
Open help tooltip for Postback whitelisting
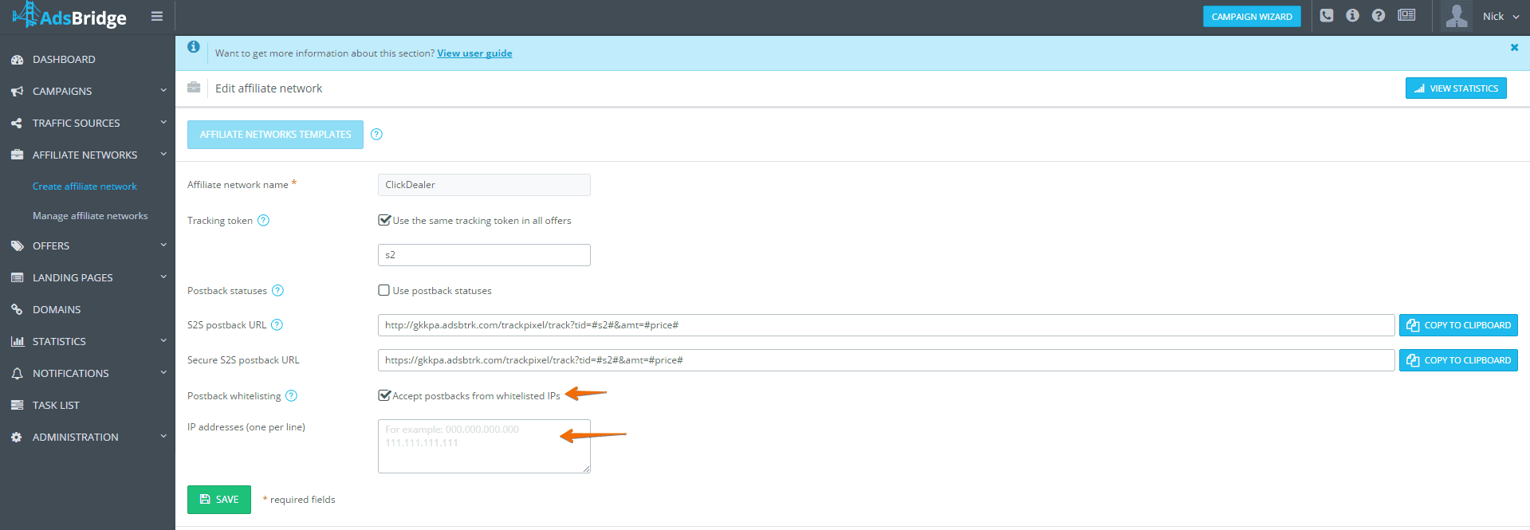[x=291, y=396]
